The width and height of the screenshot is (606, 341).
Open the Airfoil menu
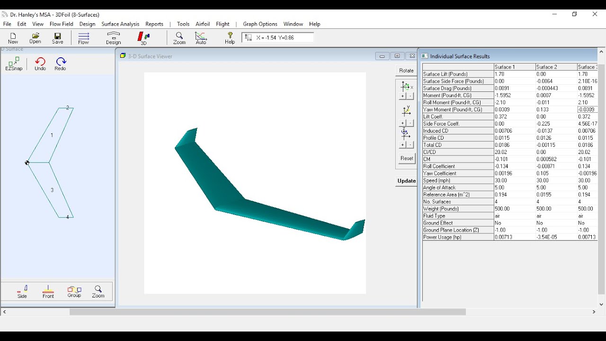point(203,24)
